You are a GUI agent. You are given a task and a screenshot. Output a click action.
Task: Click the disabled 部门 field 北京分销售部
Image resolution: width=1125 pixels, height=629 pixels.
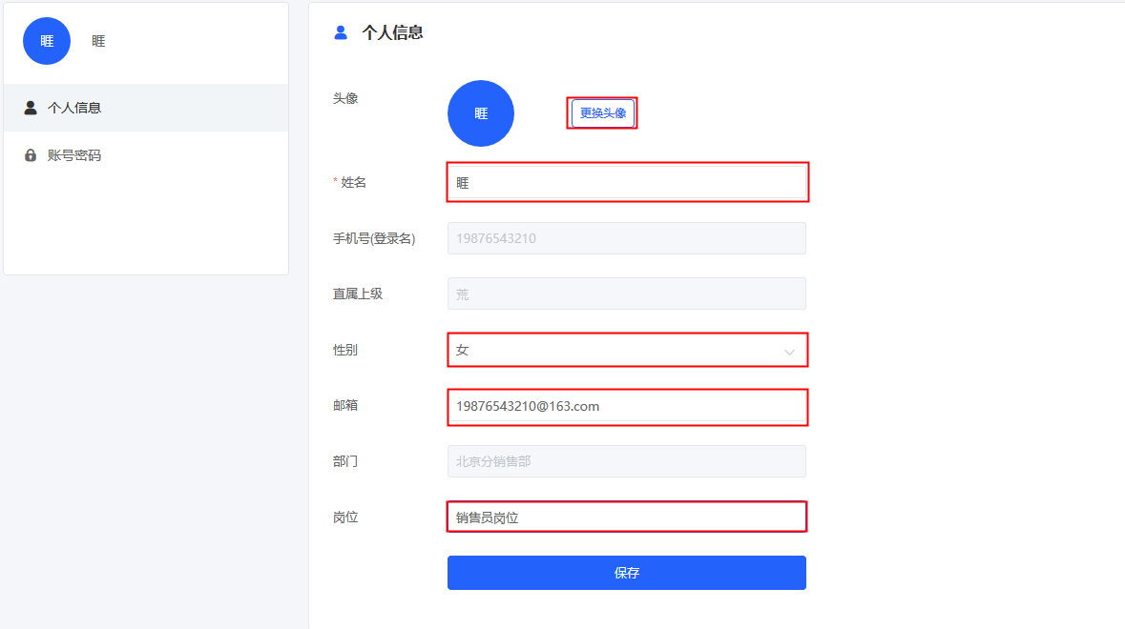tap(626, 461)
